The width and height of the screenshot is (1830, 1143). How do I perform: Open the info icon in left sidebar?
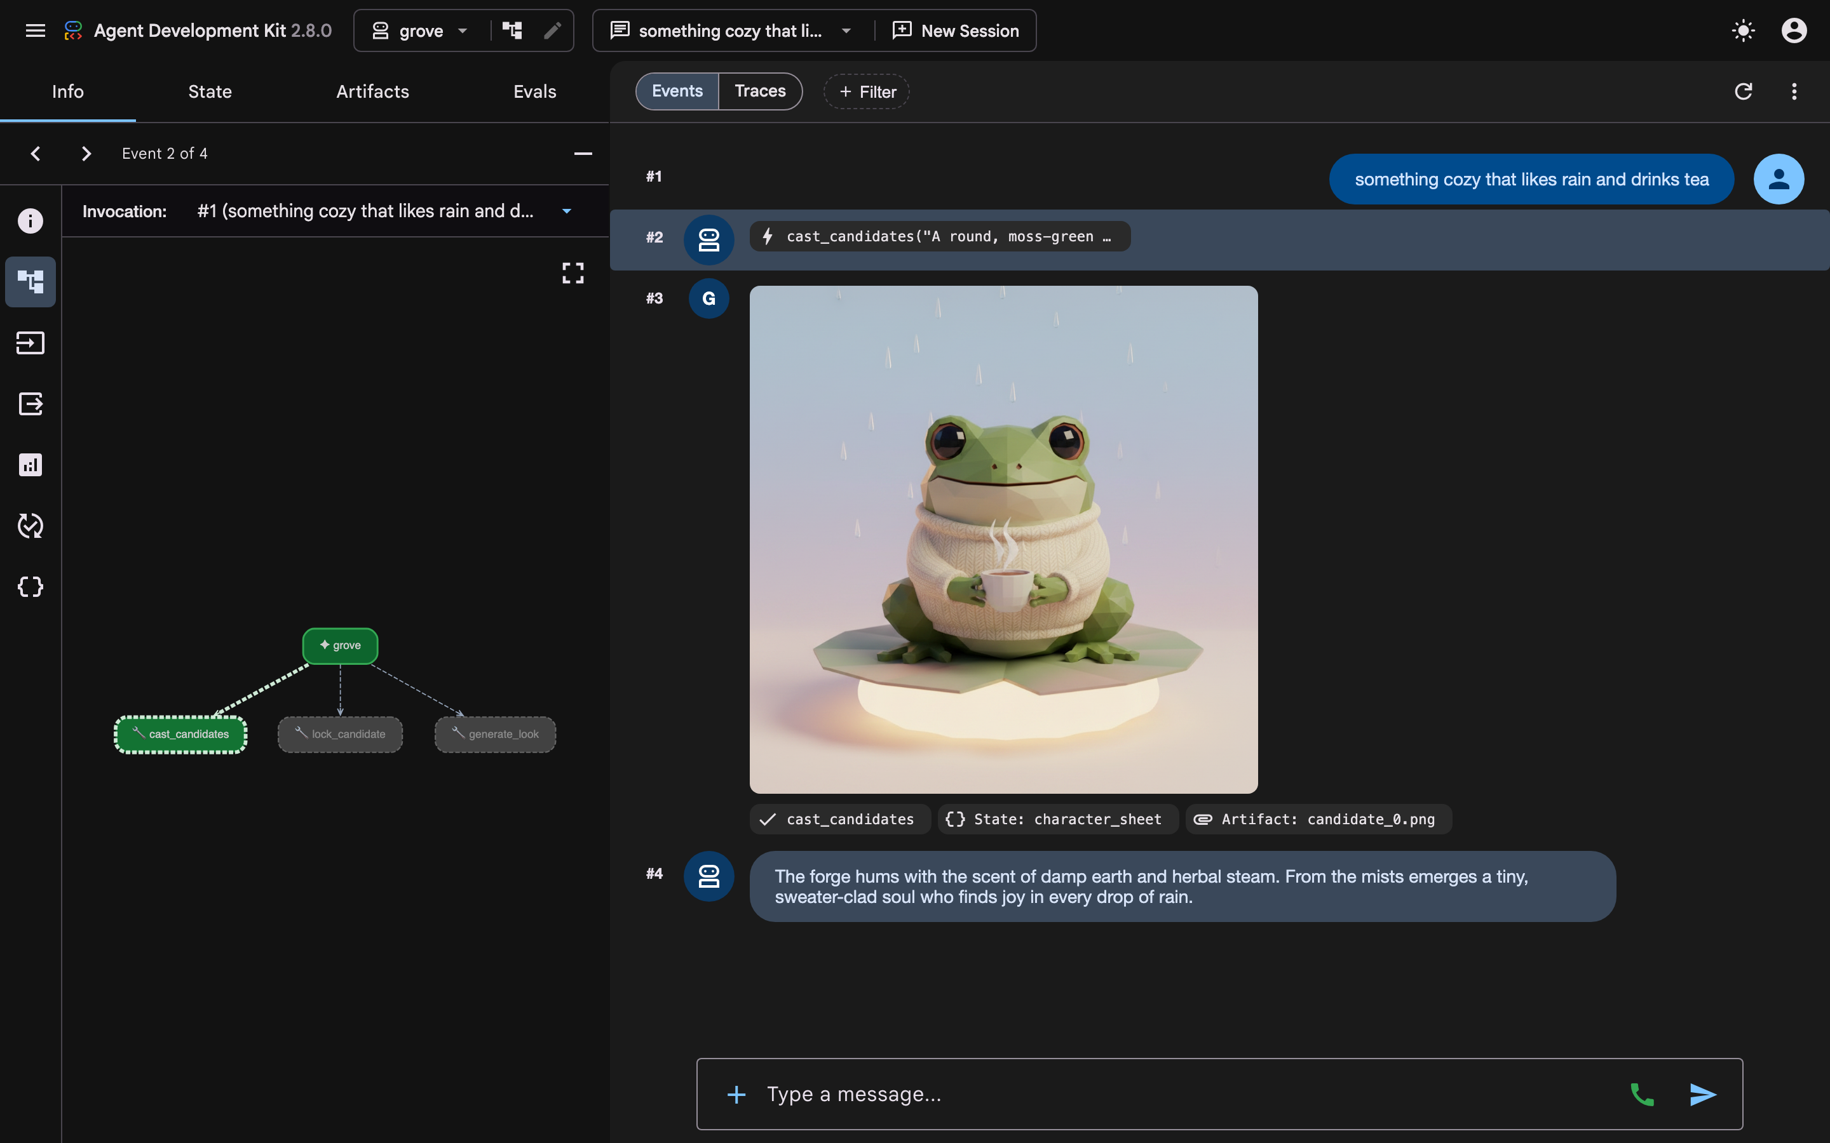click(30, 221)
